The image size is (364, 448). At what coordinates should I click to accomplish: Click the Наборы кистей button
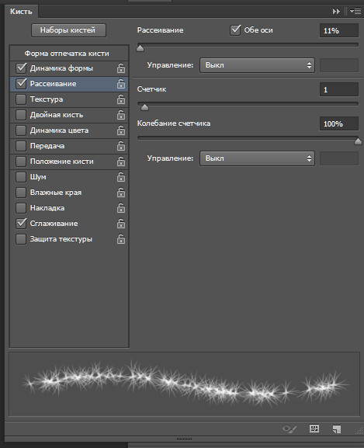(x=68, y=30)
